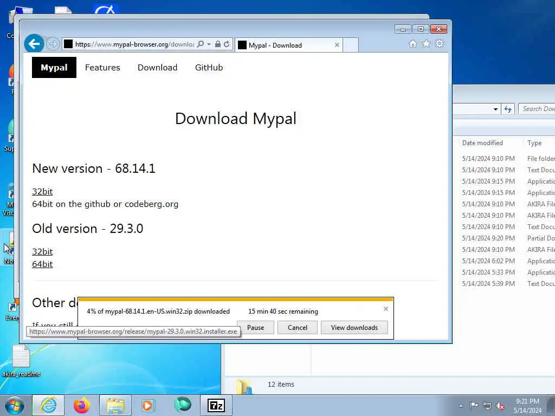Click 64bit link under Old version 29.3.0
555x416 pixels.
pyautogui.click(x=42, y=264)
